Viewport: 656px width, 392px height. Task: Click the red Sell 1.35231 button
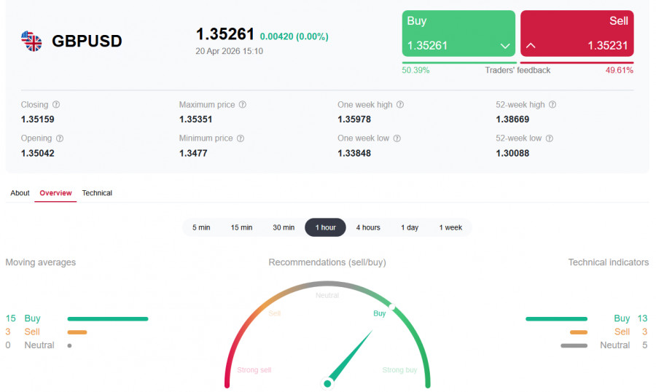tap(577, 34)
